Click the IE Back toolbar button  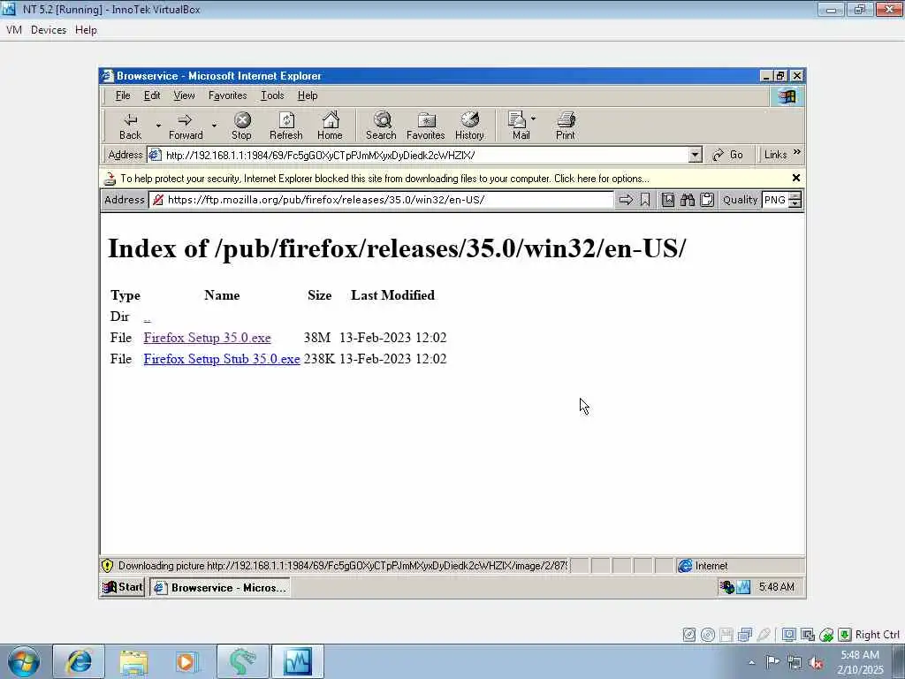pyautogui.click(x=131, y=126)
